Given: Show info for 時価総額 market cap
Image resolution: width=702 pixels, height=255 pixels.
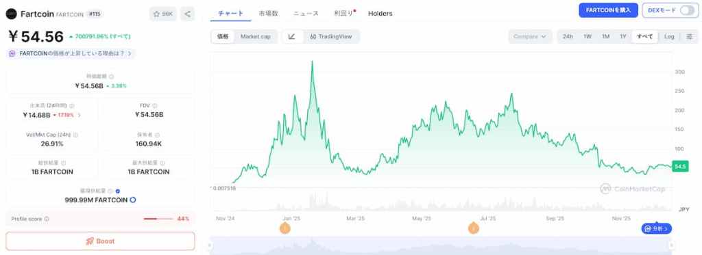Looking at the screenshot, I should coord(112,77).
